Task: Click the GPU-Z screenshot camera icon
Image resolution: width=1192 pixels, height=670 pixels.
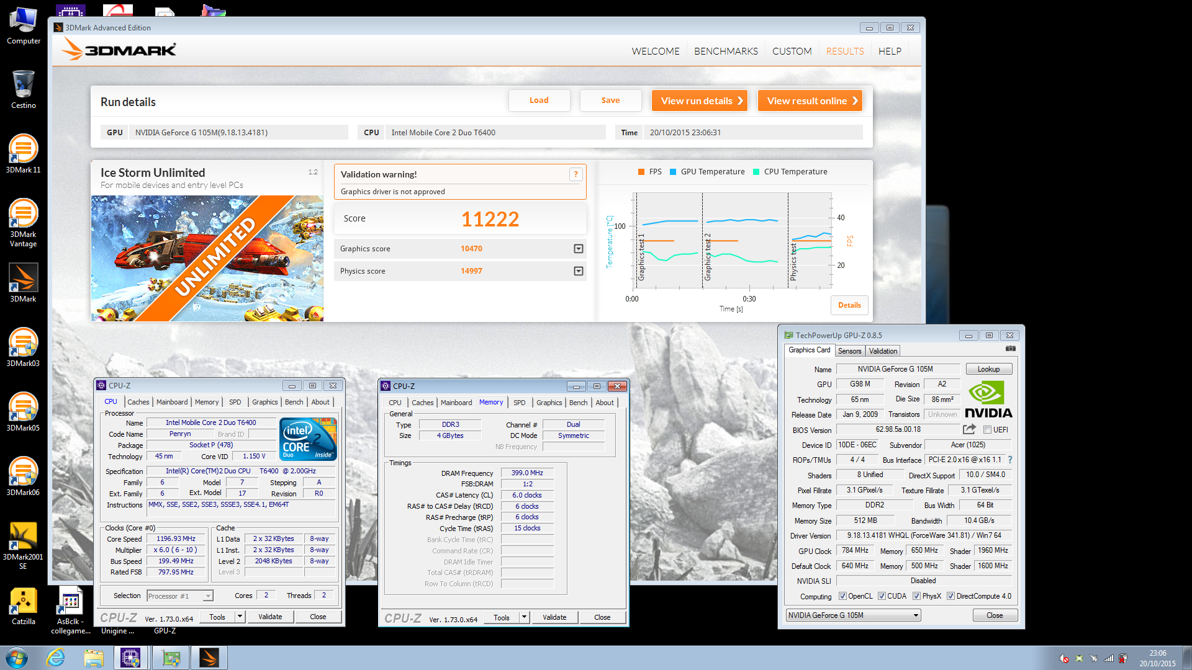Action: [1011, 349]
